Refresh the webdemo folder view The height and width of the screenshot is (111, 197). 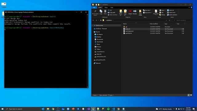(x=170, y=20)
